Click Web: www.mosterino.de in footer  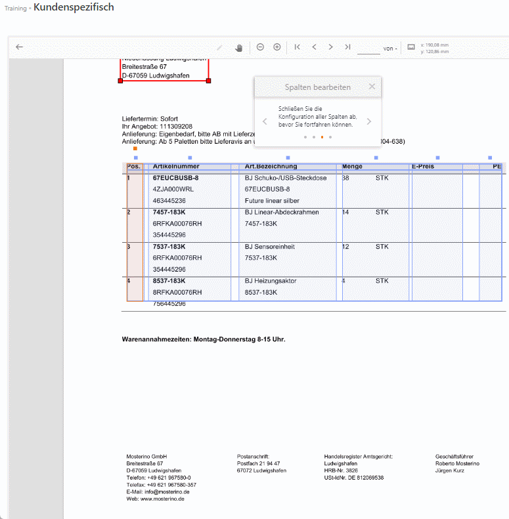click(155, 499)
